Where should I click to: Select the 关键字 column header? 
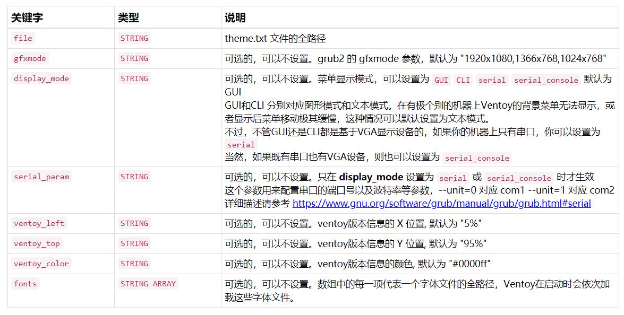pyautogui.click(x=23, y=17)
